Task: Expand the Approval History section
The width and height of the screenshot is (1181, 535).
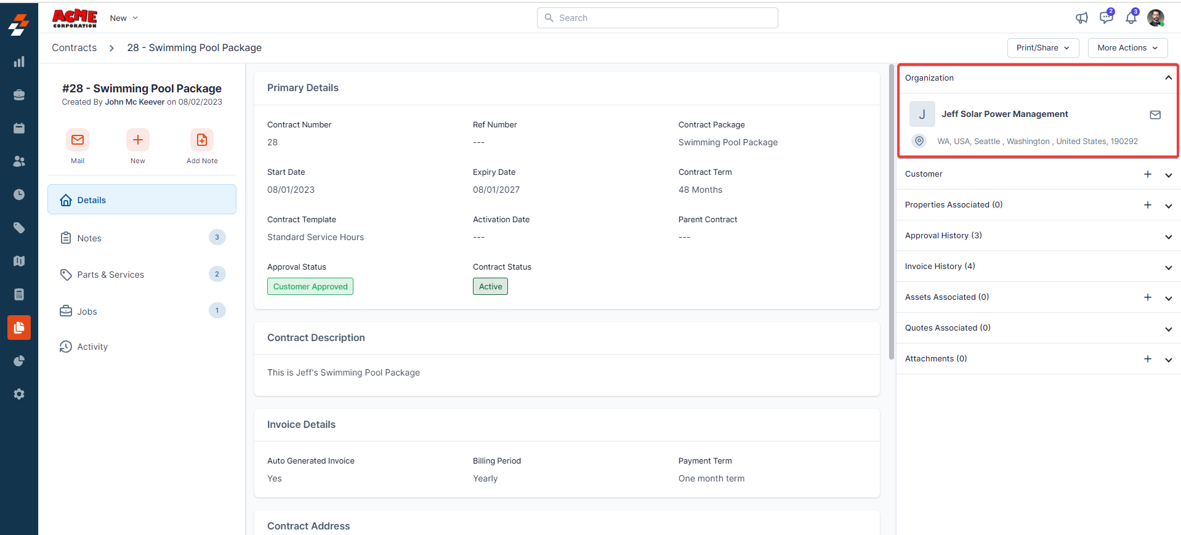Action: pyautogui.click(x=1168, y=236)
